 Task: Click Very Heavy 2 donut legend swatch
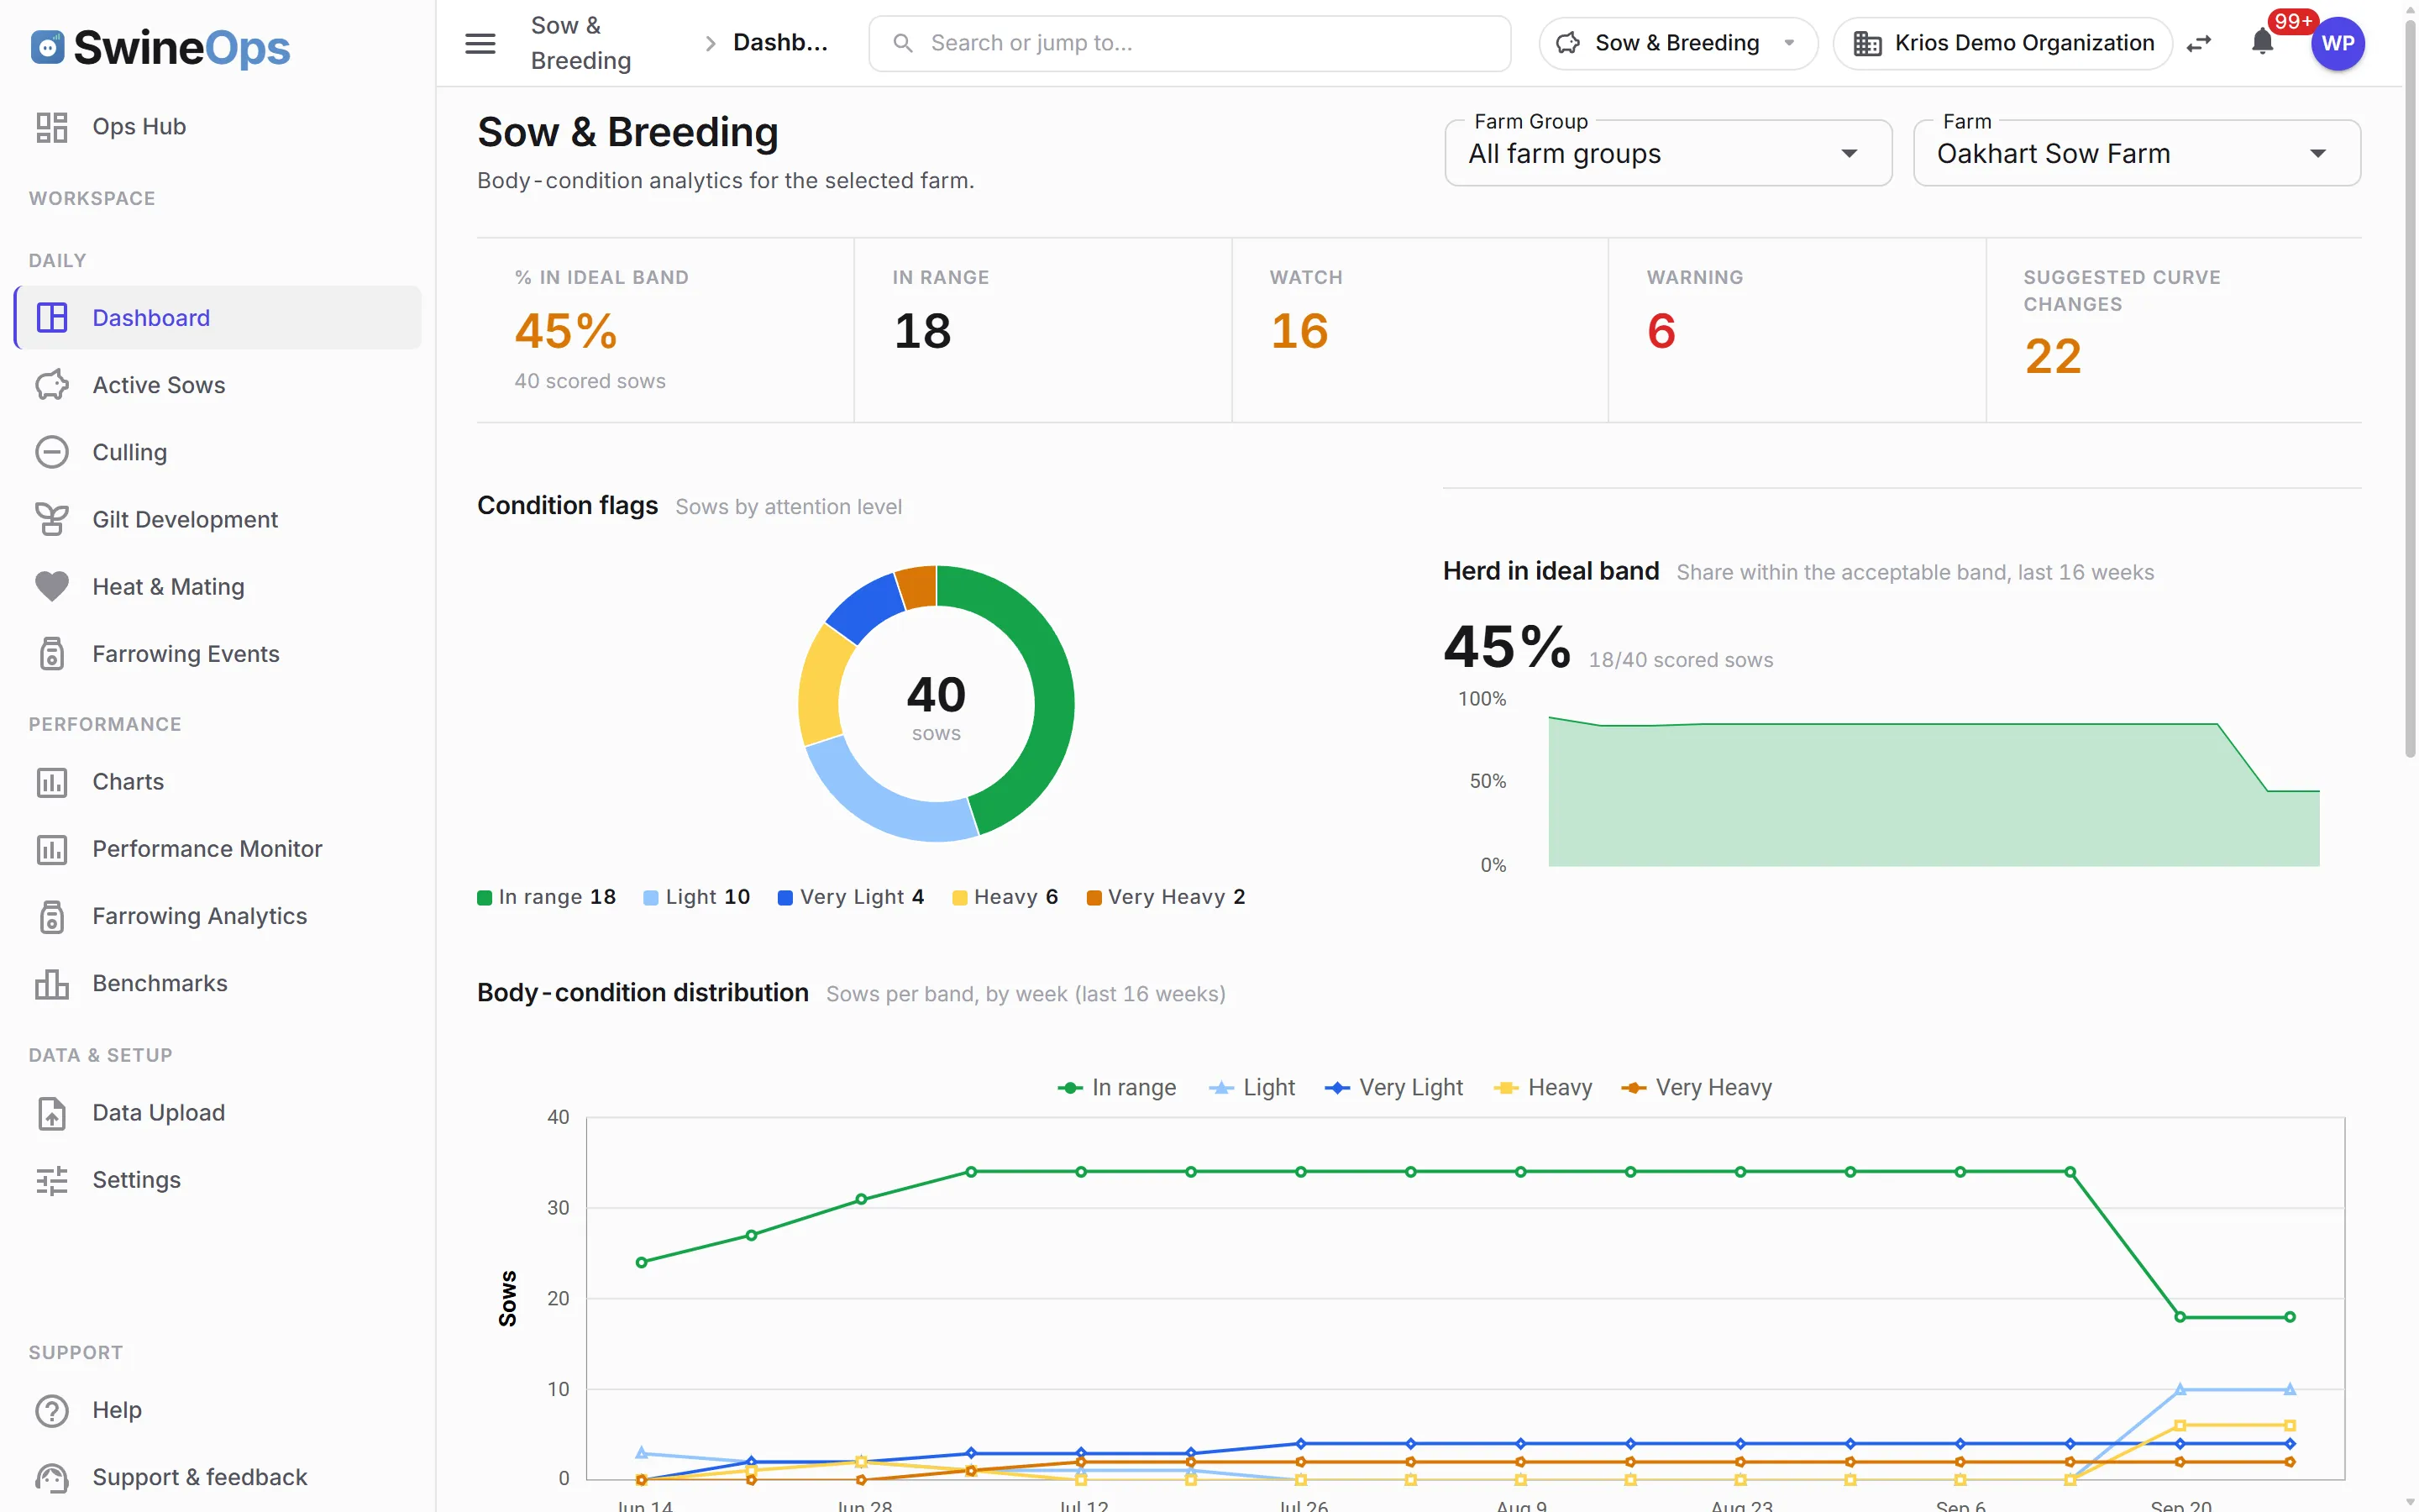coord(1094,898)
